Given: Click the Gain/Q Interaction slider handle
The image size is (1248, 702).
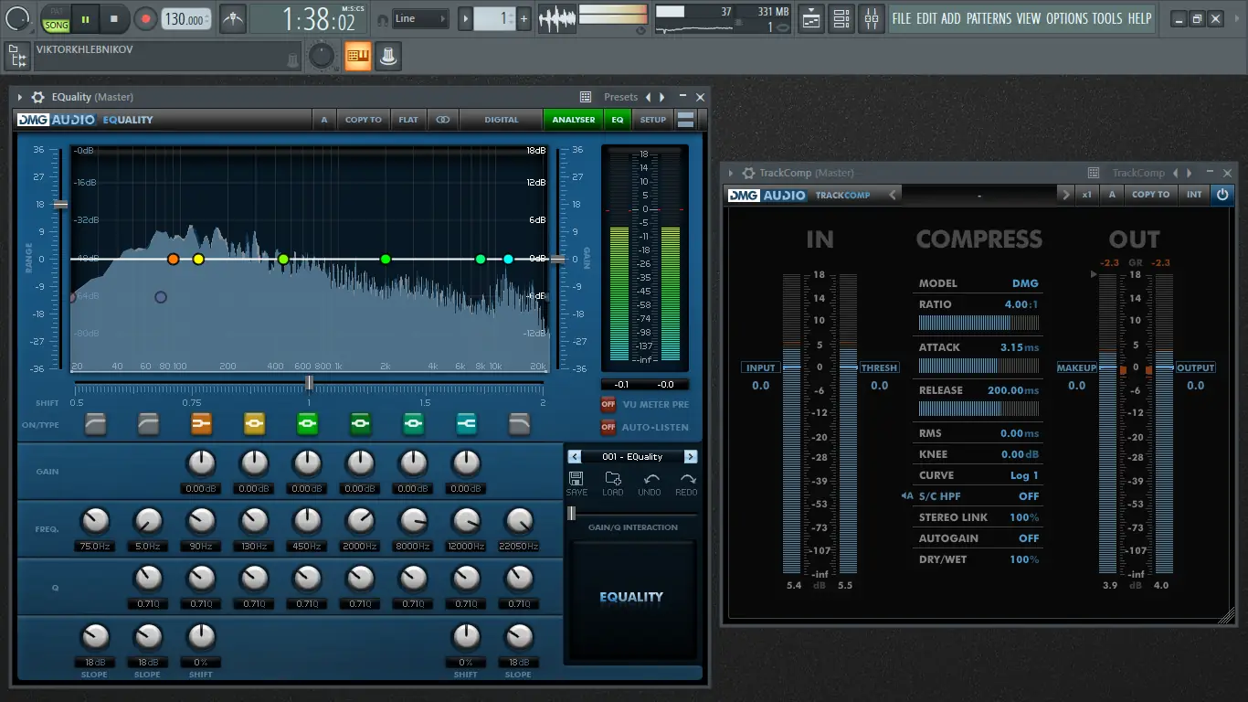Looking at the screenshot, I should pyautogui.click(x=572, y=514).
